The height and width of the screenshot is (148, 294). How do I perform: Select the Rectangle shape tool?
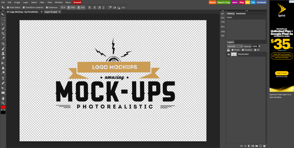3,93
